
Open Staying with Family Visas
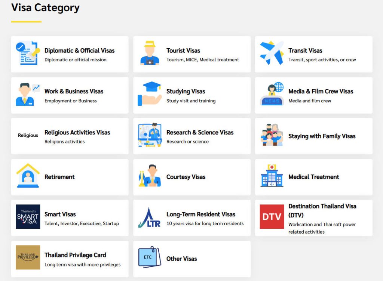[314, 136]
